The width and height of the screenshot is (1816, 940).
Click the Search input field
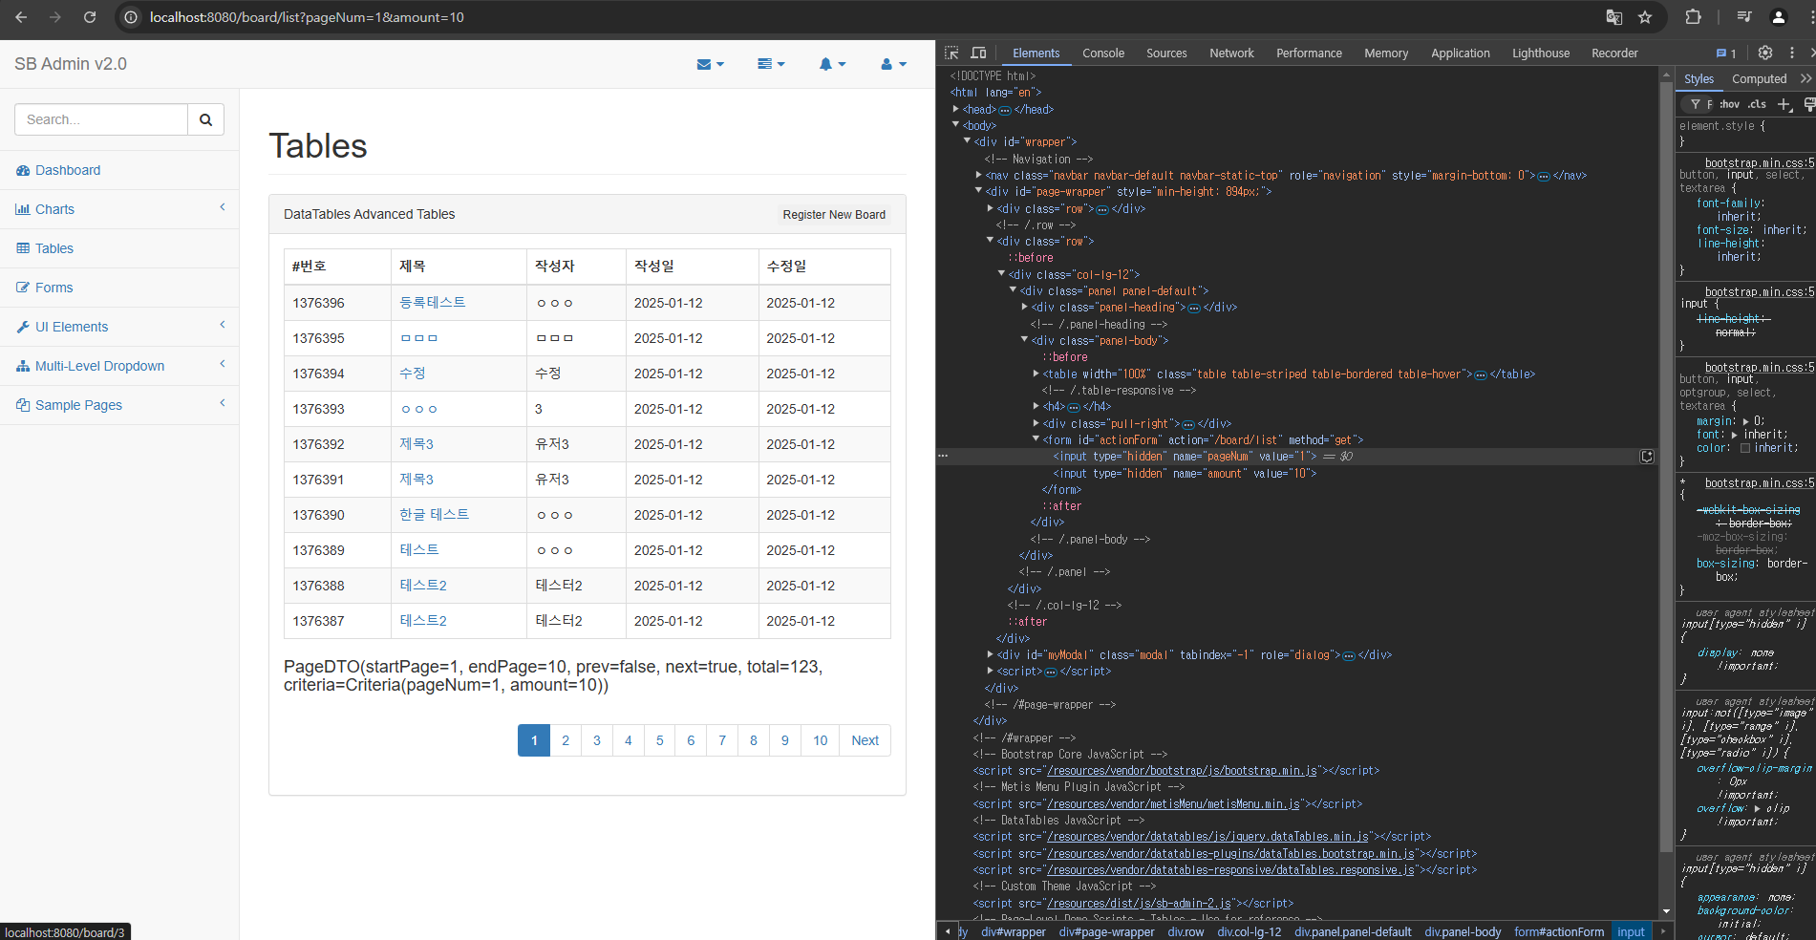click(101, 119)
